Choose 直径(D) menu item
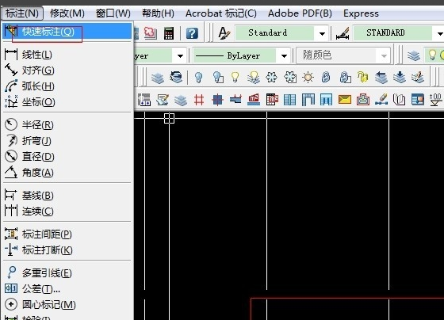Viewport: 444px width, 320px height. coord(67,157)
